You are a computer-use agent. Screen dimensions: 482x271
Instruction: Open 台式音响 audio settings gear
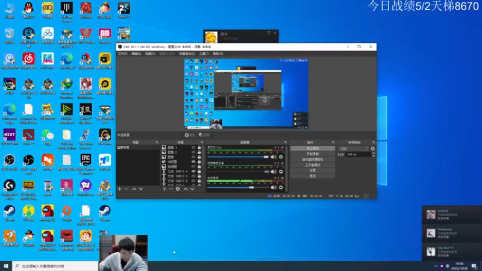pos(281,187)
